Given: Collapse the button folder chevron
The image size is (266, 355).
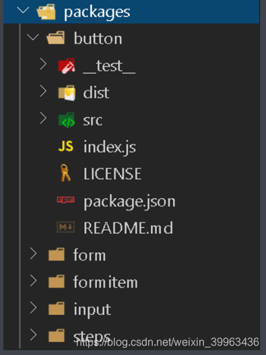Looking at the screenshot, I should click(33, 37).
